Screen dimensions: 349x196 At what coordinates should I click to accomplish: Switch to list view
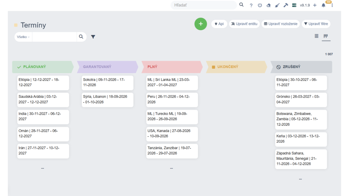coord(317,36)
